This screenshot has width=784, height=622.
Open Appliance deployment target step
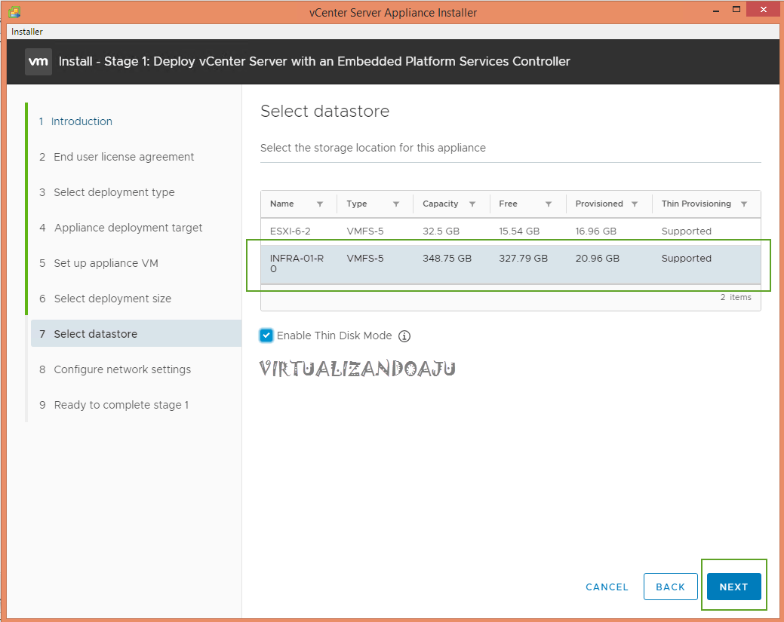tap(128, 228)
